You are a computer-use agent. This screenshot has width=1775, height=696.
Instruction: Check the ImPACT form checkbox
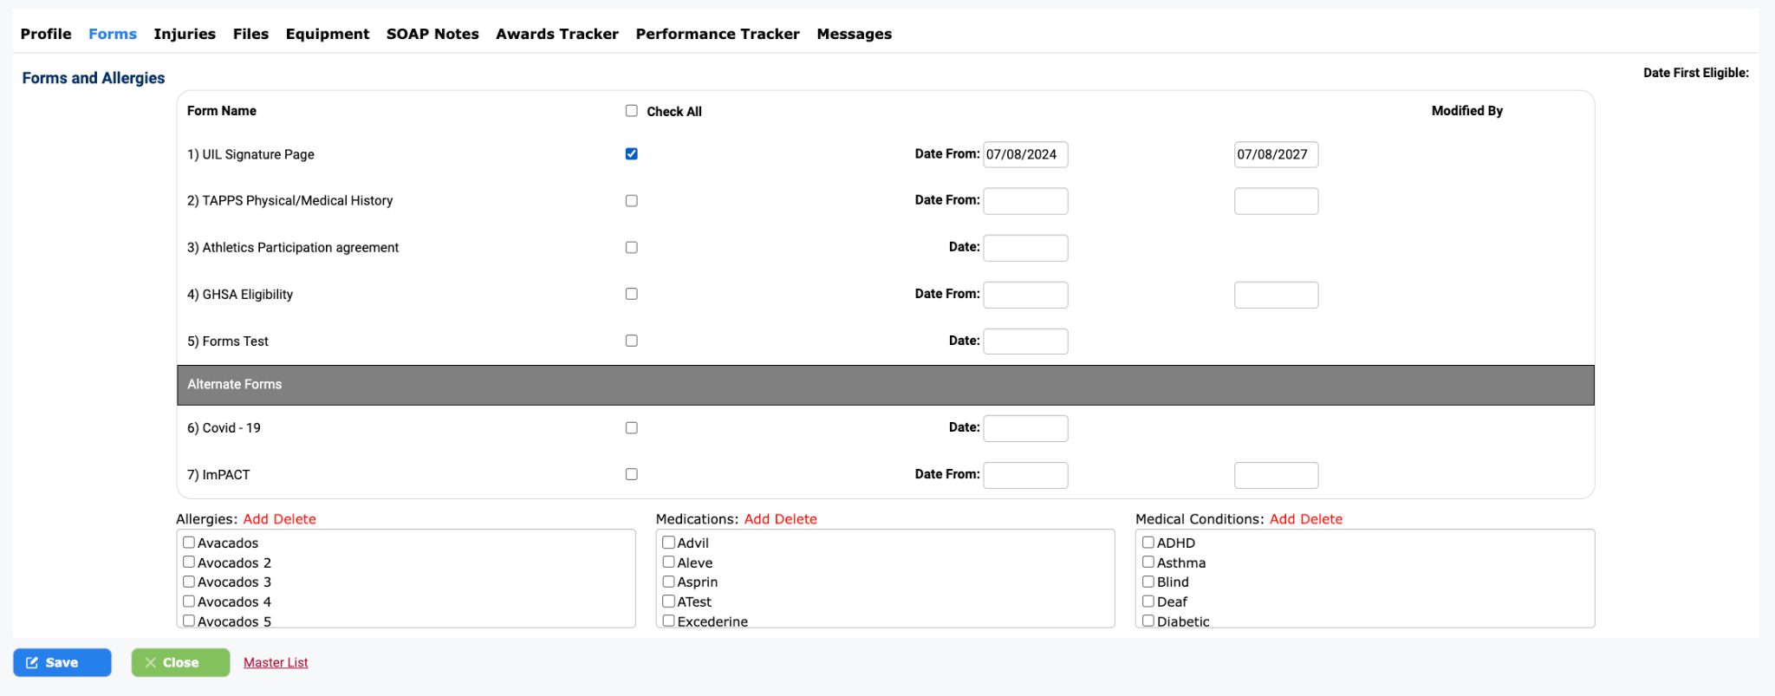pos(631,475)
